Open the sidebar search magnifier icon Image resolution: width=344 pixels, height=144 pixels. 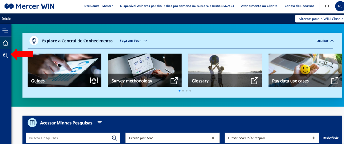5,56
